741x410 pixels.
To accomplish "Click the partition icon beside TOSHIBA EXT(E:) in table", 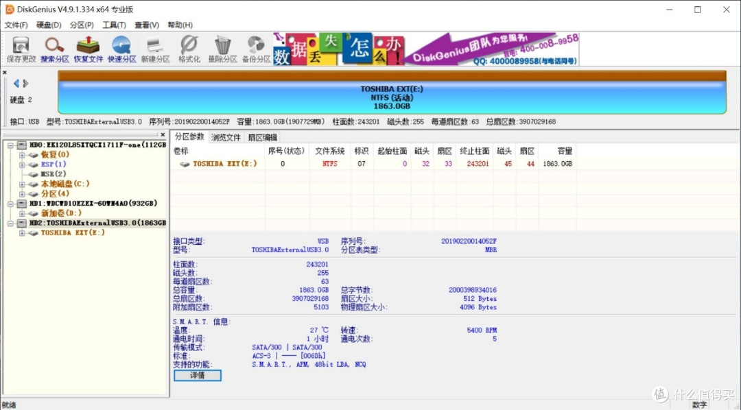I will 185,164.
